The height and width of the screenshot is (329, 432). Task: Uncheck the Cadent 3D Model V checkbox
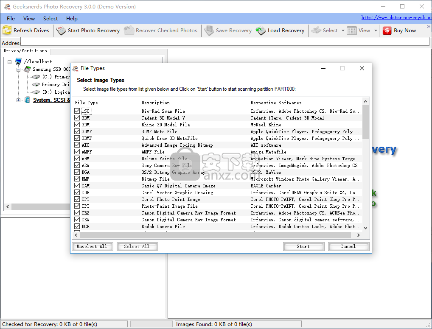tap(77, 118)
